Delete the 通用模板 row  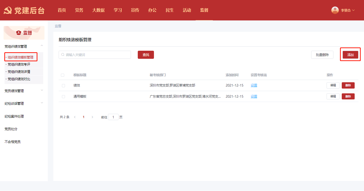point(348,96)
